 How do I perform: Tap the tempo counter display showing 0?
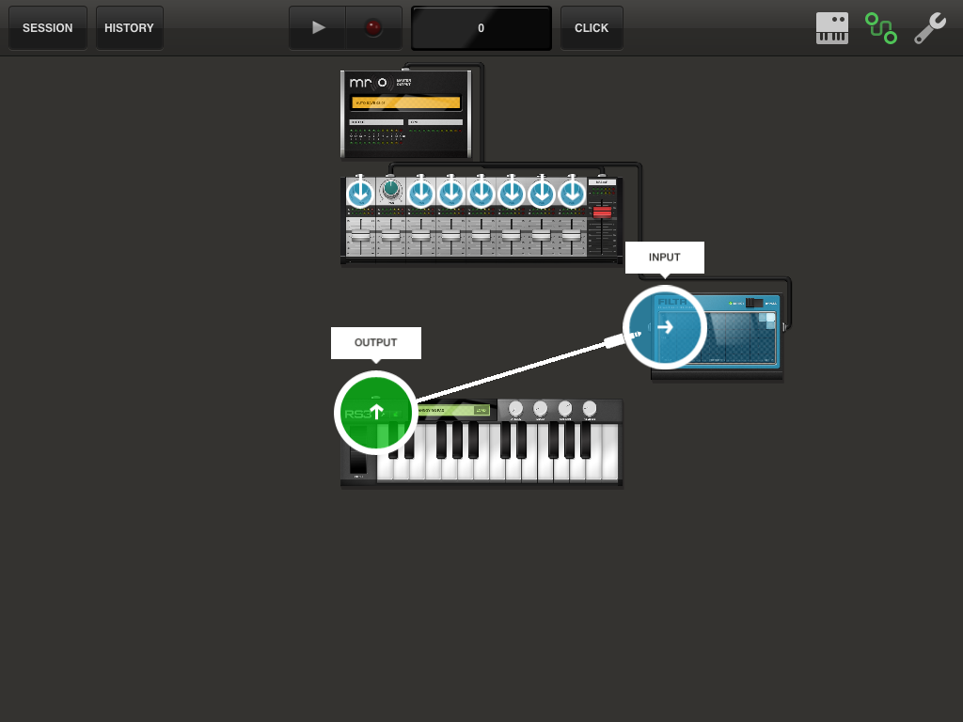point(481,28)
